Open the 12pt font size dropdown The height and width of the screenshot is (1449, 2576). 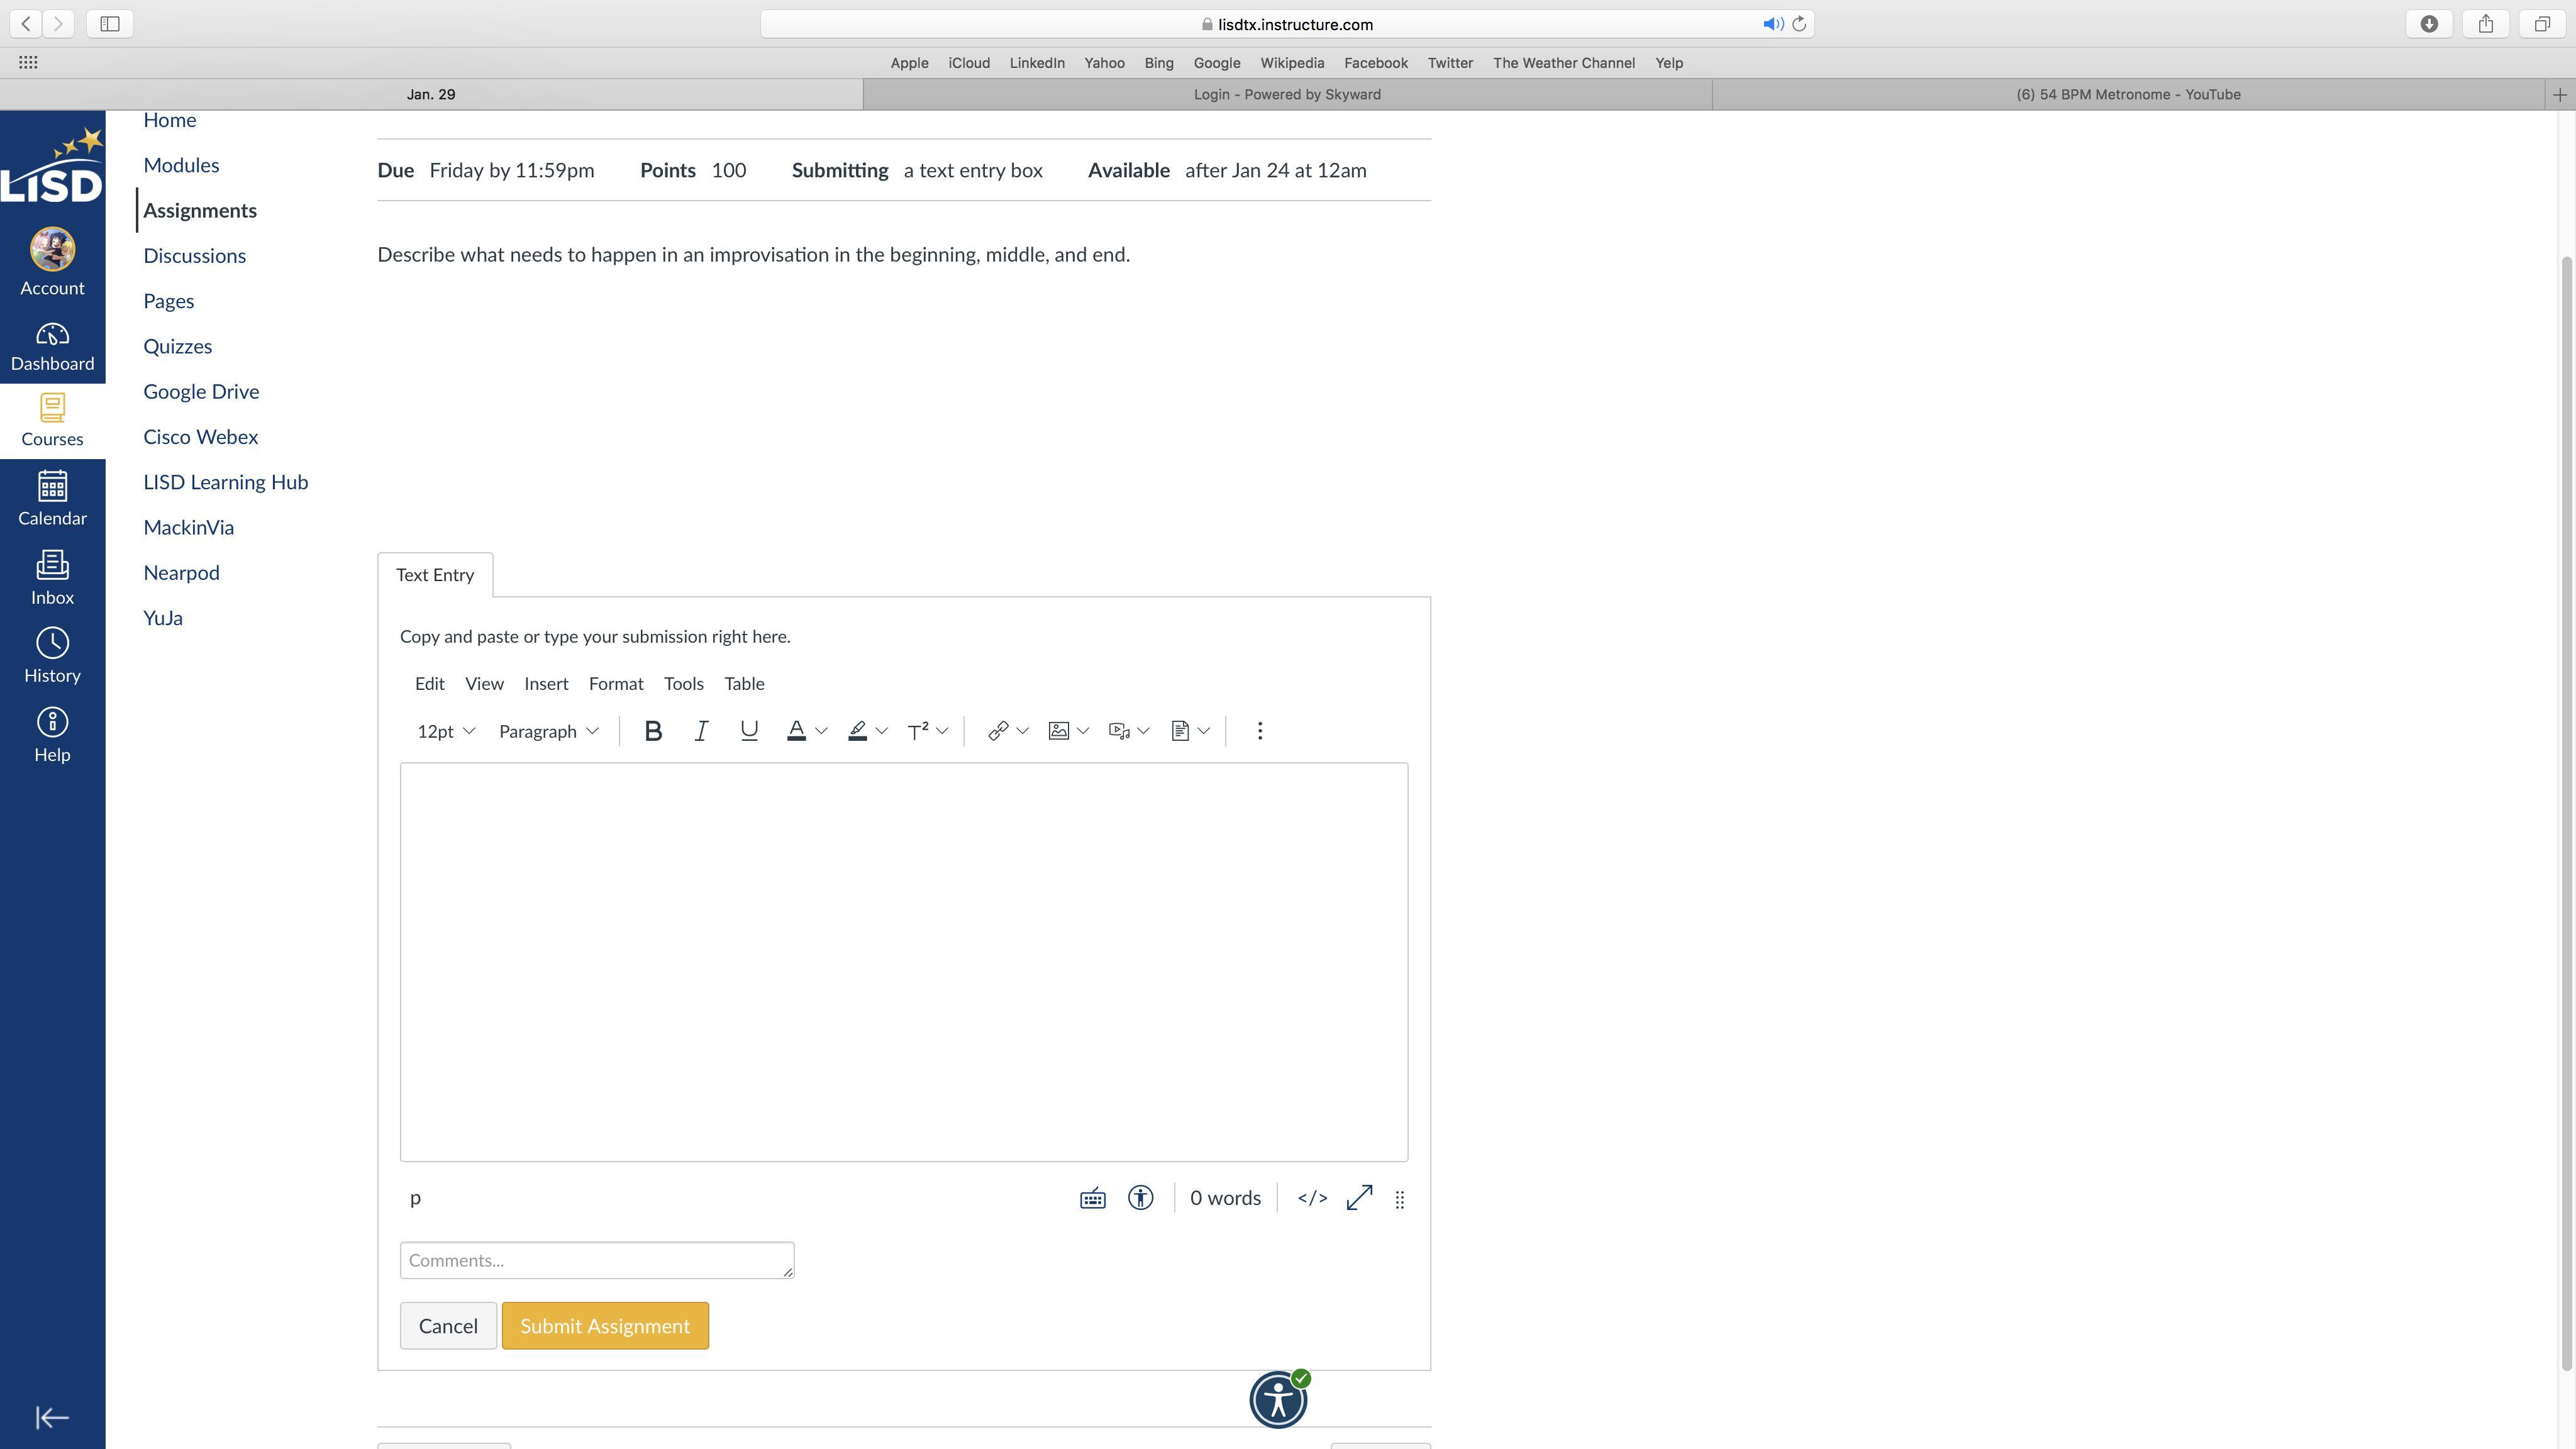(445, 731)
